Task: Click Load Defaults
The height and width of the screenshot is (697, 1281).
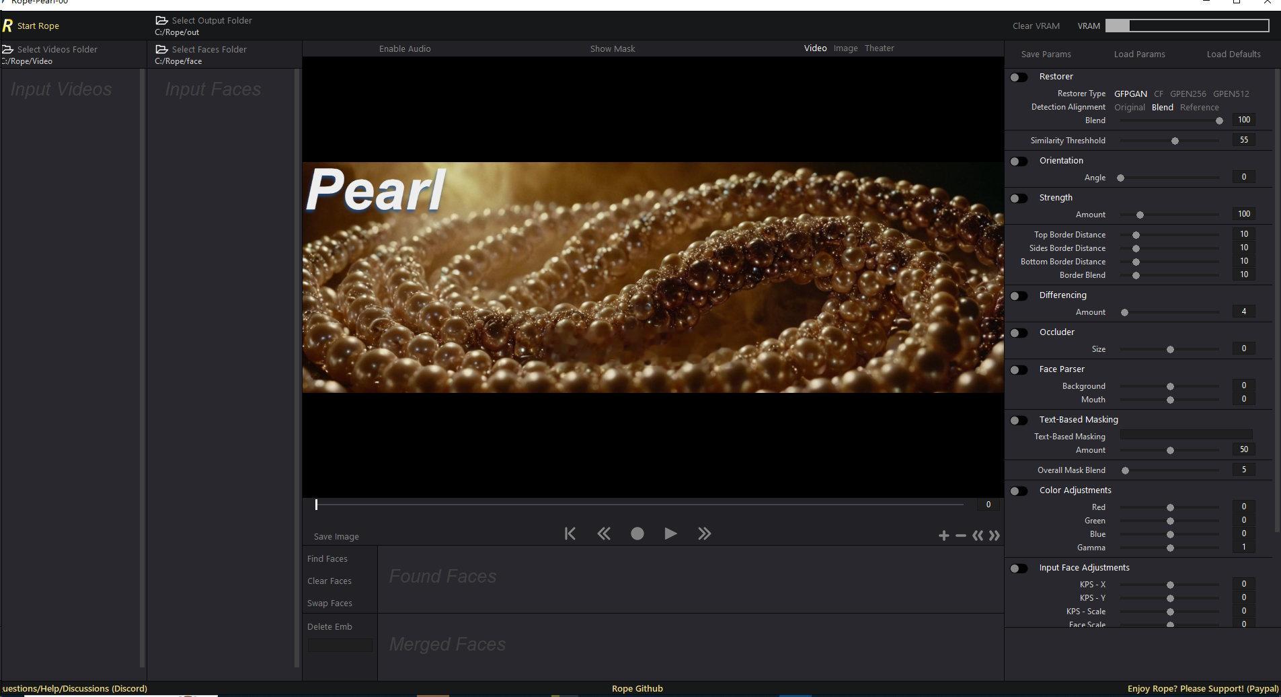Action: (x=1233, y=54)
